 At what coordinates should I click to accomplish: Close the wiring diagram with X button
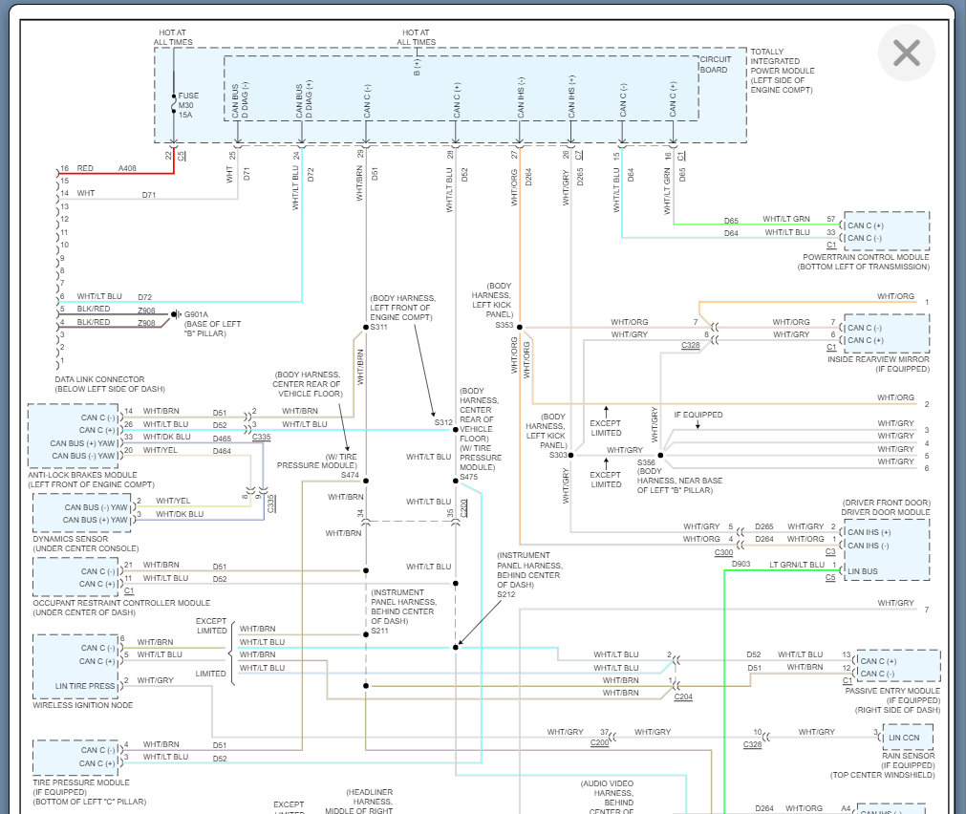(906, 53)
